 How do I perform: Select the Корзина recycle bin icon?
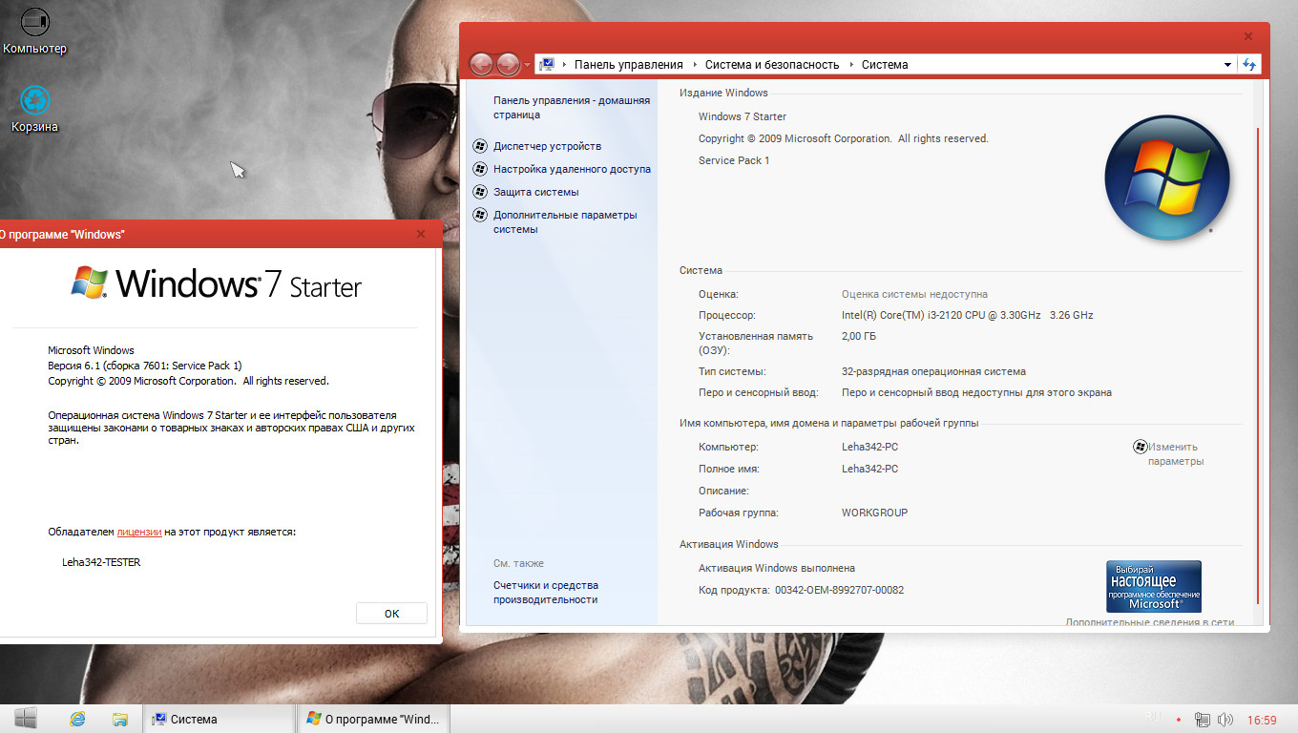click(35, 100)
